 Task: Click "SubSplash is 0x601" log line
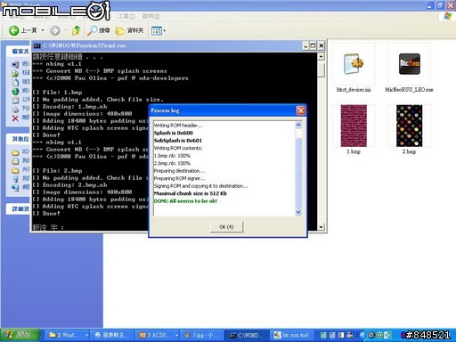point(177,141)
